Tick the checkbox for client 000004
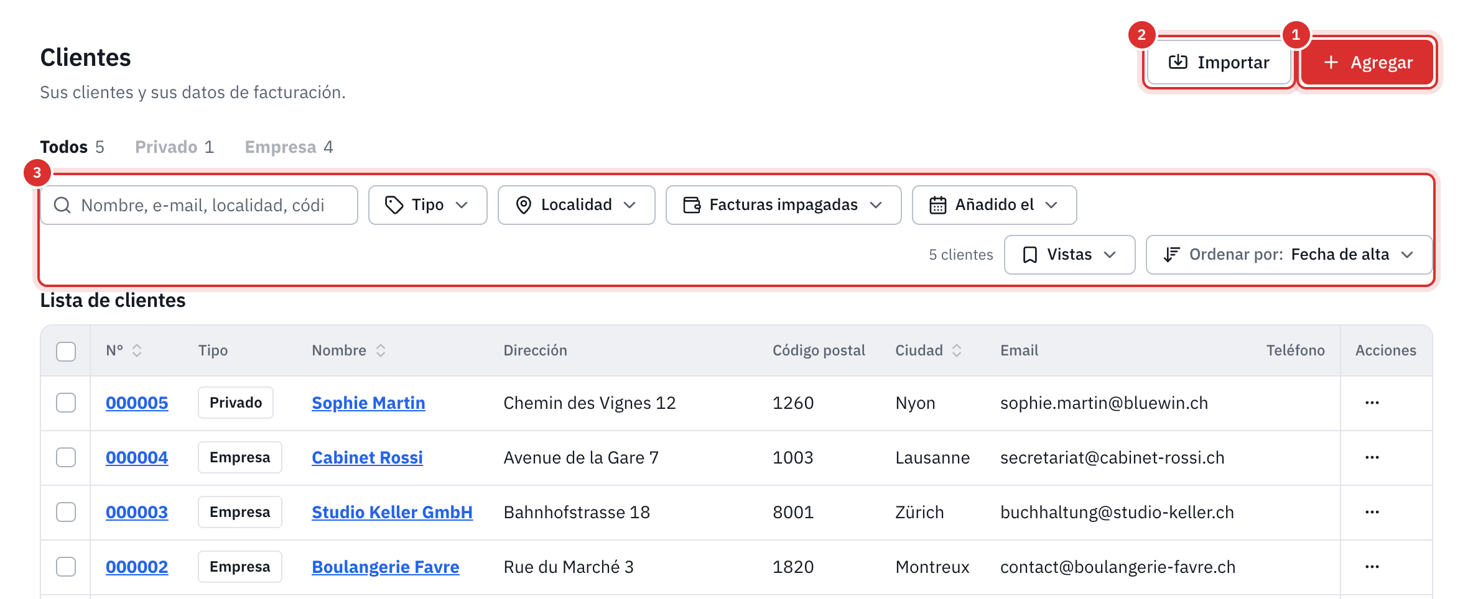1473x599 pixels. 66,457
